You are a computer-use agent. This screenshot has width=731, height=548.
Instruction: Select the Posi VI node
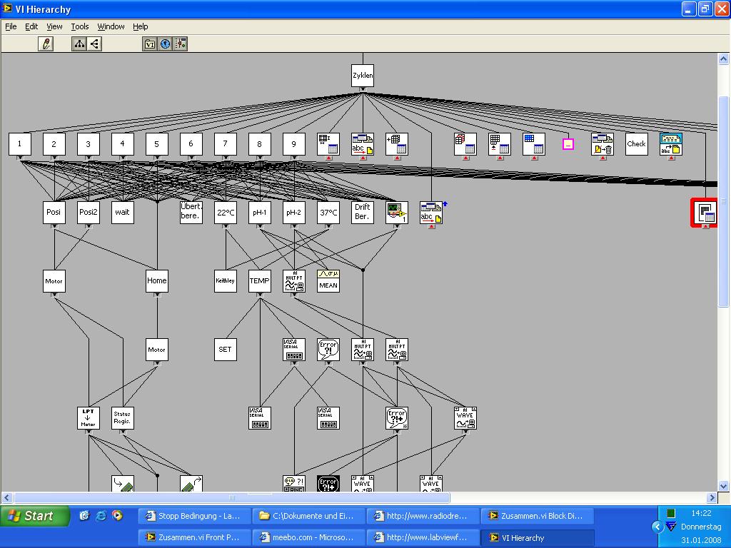tap(54, 213)
